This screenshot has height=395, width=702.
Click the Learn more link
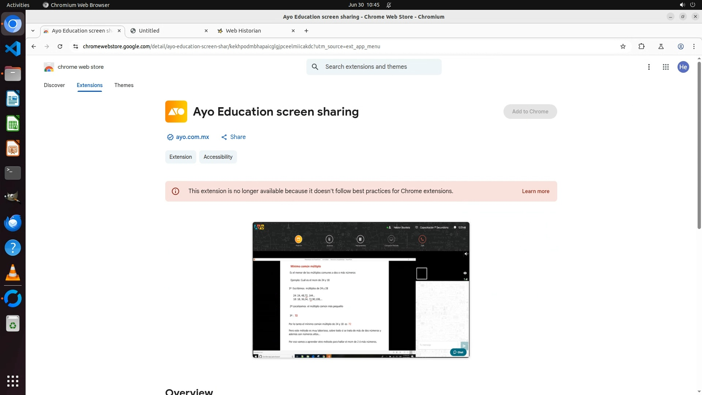(x=535, y=191)
